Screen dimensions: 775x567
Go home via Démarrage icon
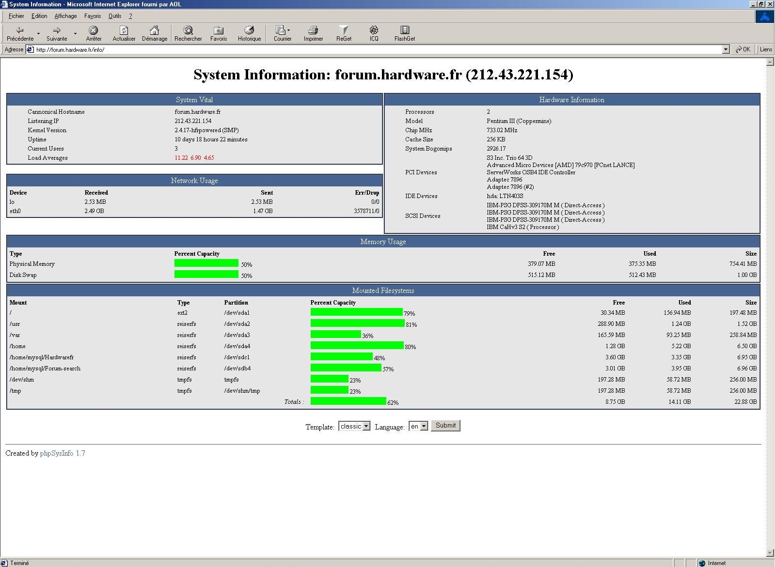(154, 31)
